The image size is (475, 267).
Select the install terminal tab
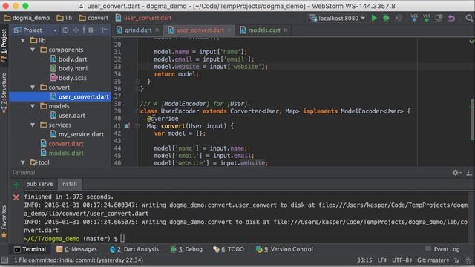tap(69, 184)
